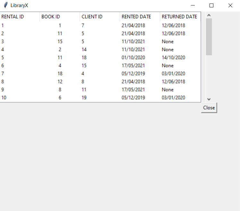Click returned date 03/01/2020 in rental 10 row
Image resolution: width=240 pixels, height=211 pixels.
(x=173, y=97)
